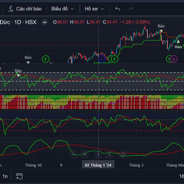Screen dimensions: 184x184
Task: Click the change value −1.28 (−3.59%)
Action: tap(135, 22)
